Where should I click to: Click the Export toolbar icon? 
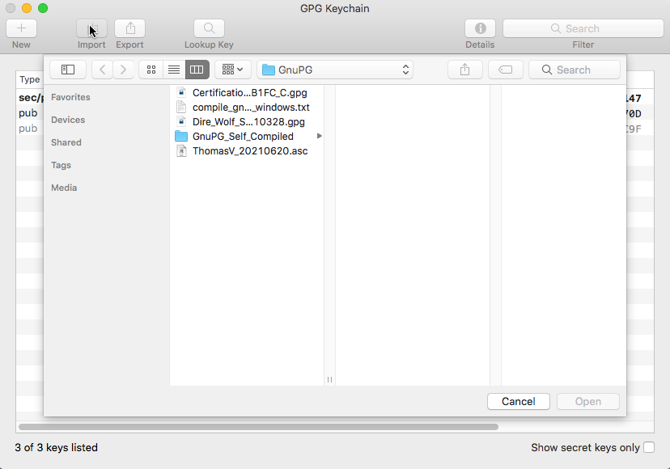(x=130, y=28)
